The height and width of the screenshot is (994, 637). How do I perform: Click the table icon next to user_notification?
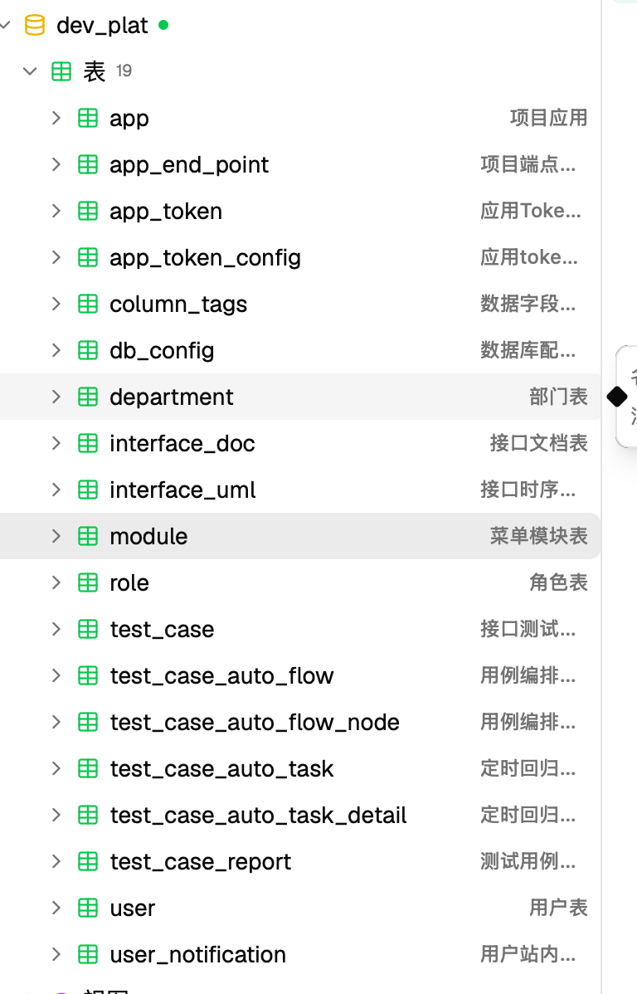(x=87, y=954)
